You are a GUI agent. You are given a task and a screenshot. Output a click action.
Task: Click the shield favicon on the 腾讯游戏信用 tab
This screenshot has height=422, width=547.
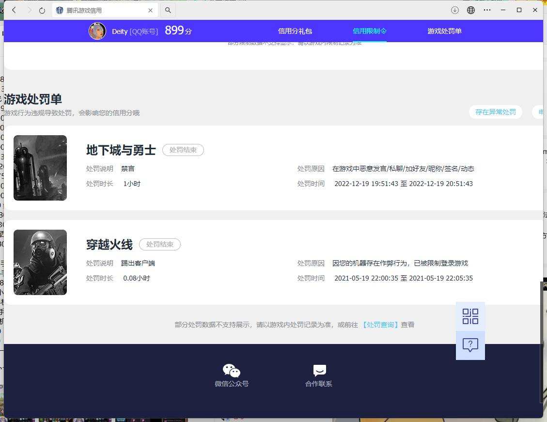pyautogui.click(x=60, y=10)
